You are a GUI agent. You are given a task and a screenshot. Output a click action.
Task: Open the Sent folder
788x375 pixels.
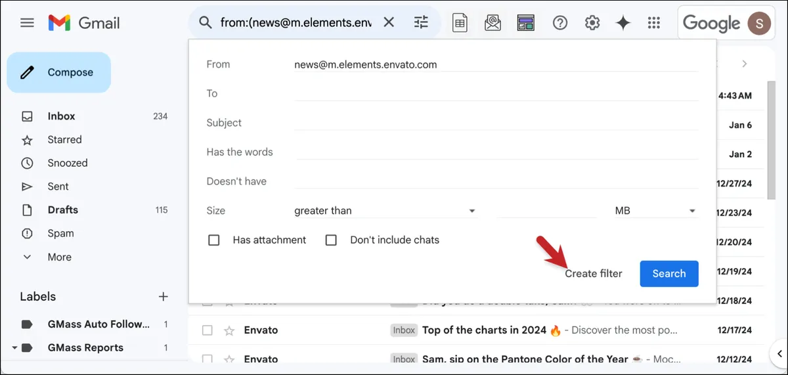tap(58, 187)
